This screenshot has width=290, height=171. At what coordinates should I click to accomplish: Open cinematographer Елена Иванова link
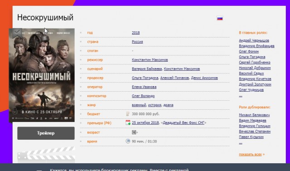coord(144,87)
